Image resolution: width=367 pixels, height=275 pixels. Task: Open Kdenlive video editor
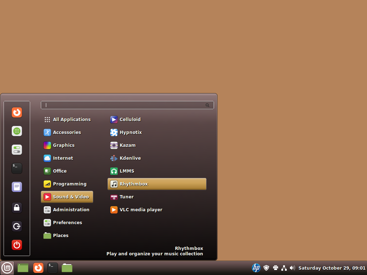click(157, 158)
